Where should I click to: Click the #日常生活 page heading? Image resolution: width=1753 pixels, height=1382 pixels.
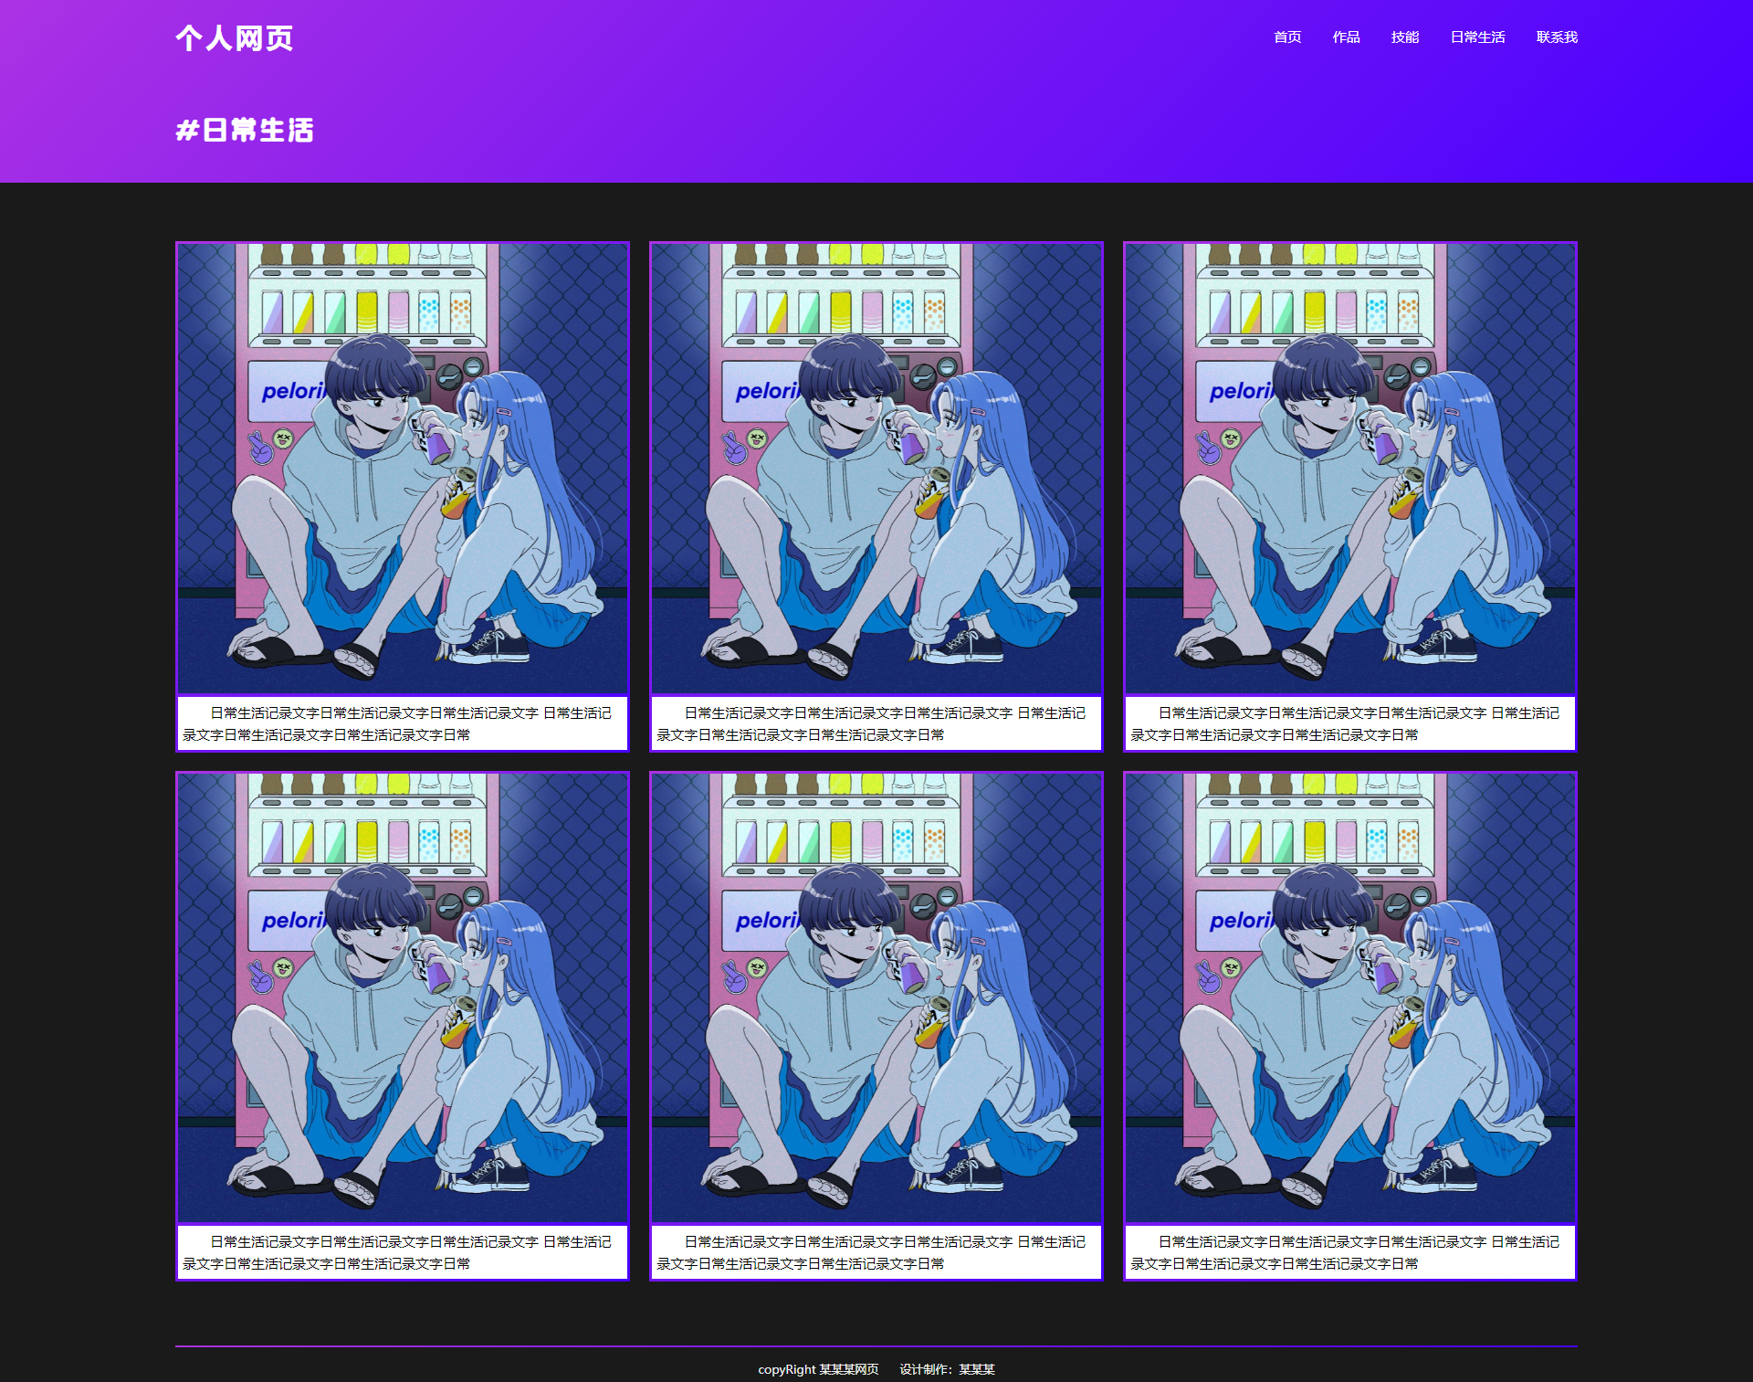click(x=245, y=131)
